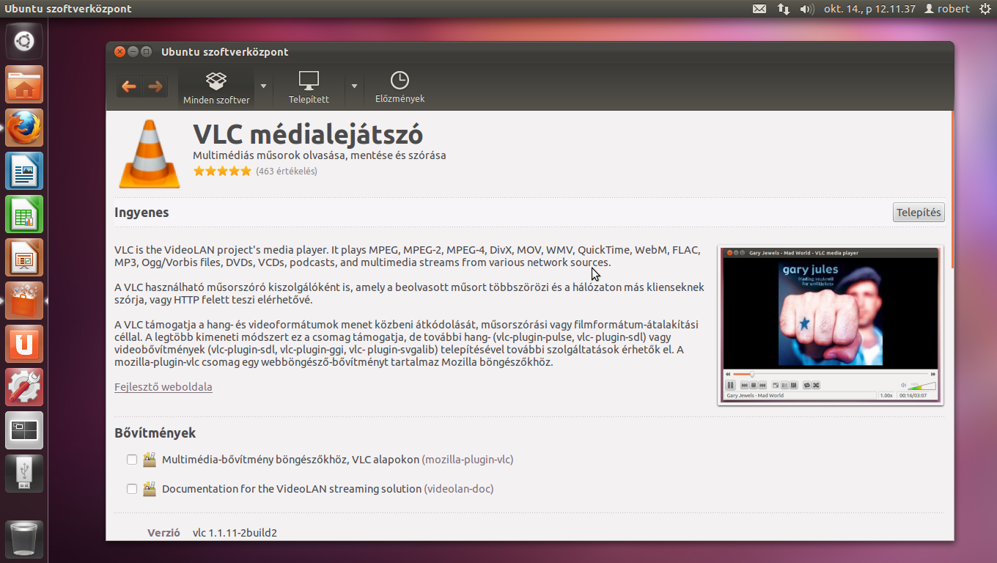997x563 pixels.
Task: Click the mozilla-plugin-vlc package icon
Action: coord(150,460)
